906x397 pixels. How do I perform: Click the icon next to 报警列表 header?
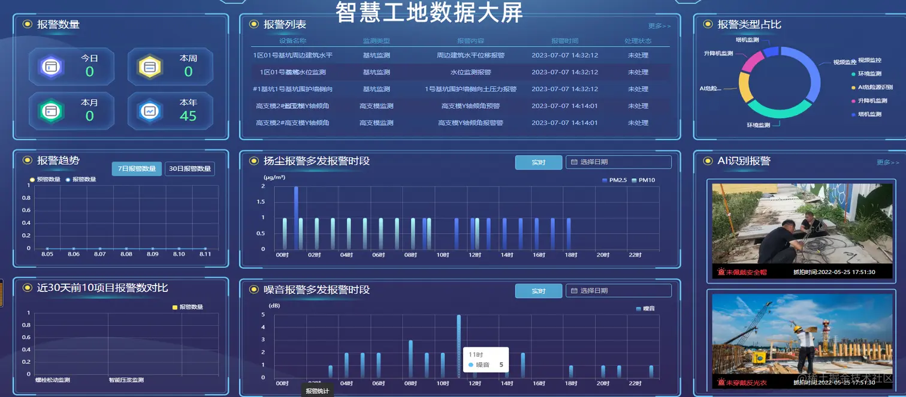pyautogui.click(x=254, y=24)
